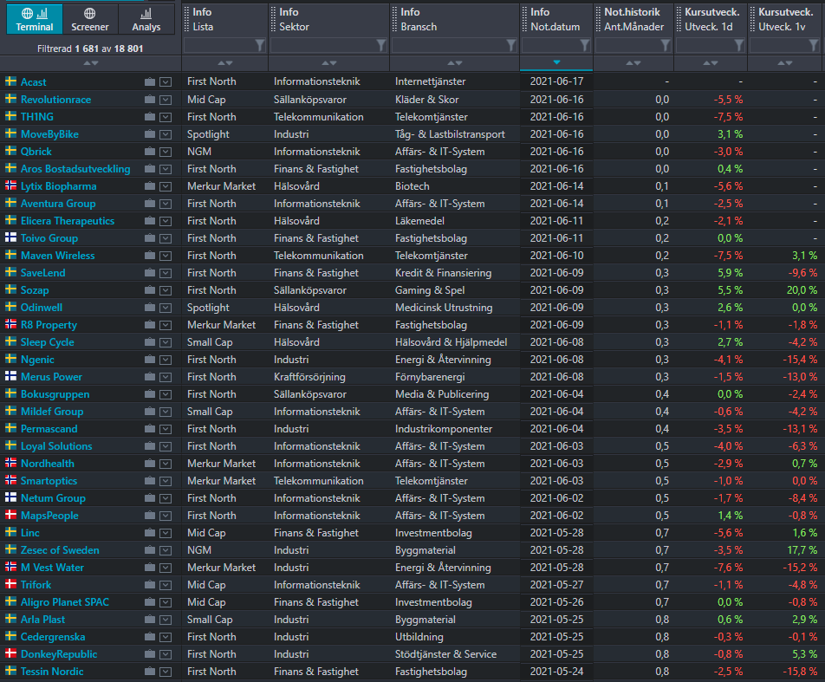Open the dropdown arrow for MapsPeople

click(x=166, y=516)
